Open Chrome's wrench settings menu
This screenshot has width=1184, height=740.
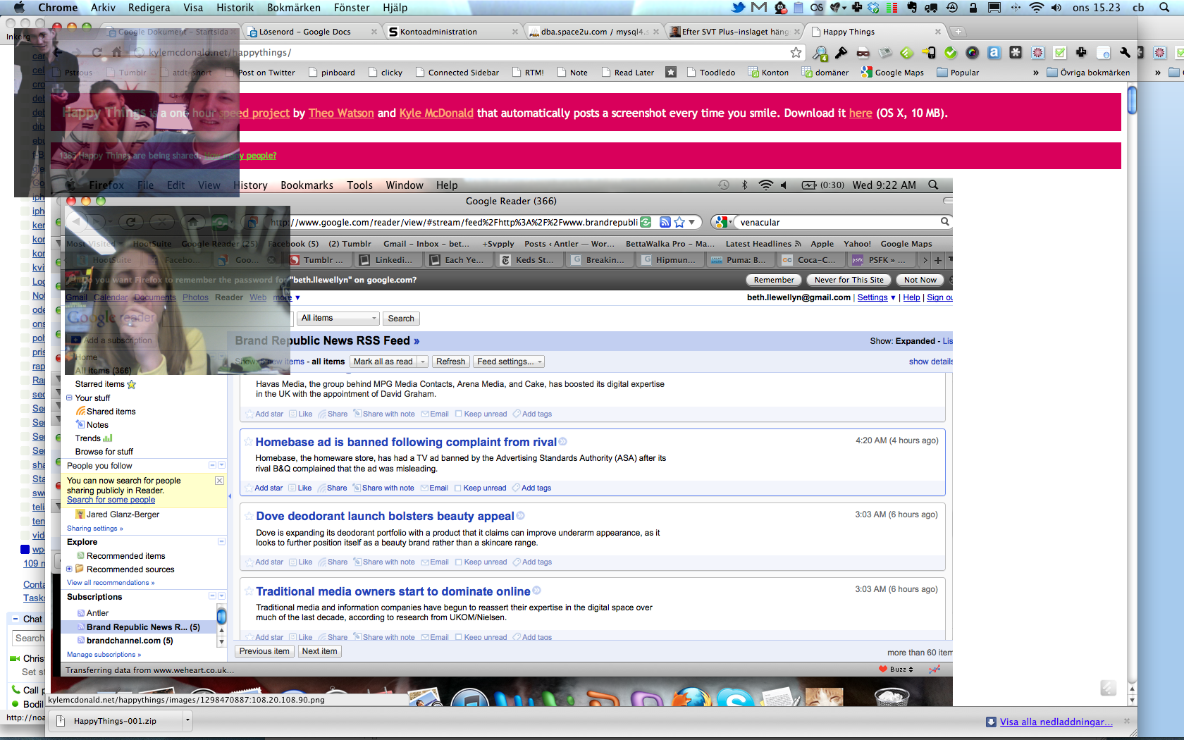[x=1125, y=53]
